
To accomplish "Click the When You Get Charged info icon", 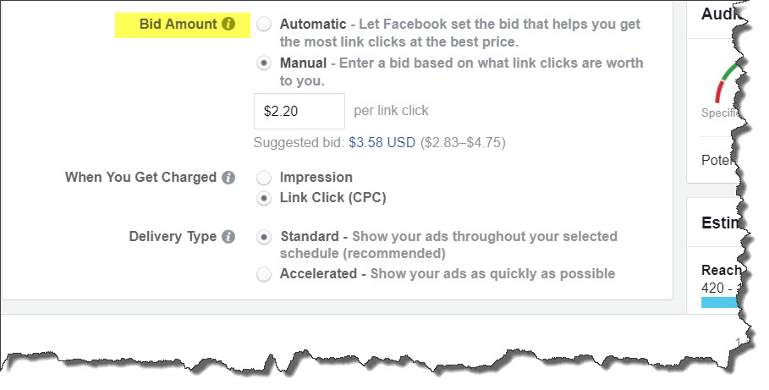I will pos(228,177).
